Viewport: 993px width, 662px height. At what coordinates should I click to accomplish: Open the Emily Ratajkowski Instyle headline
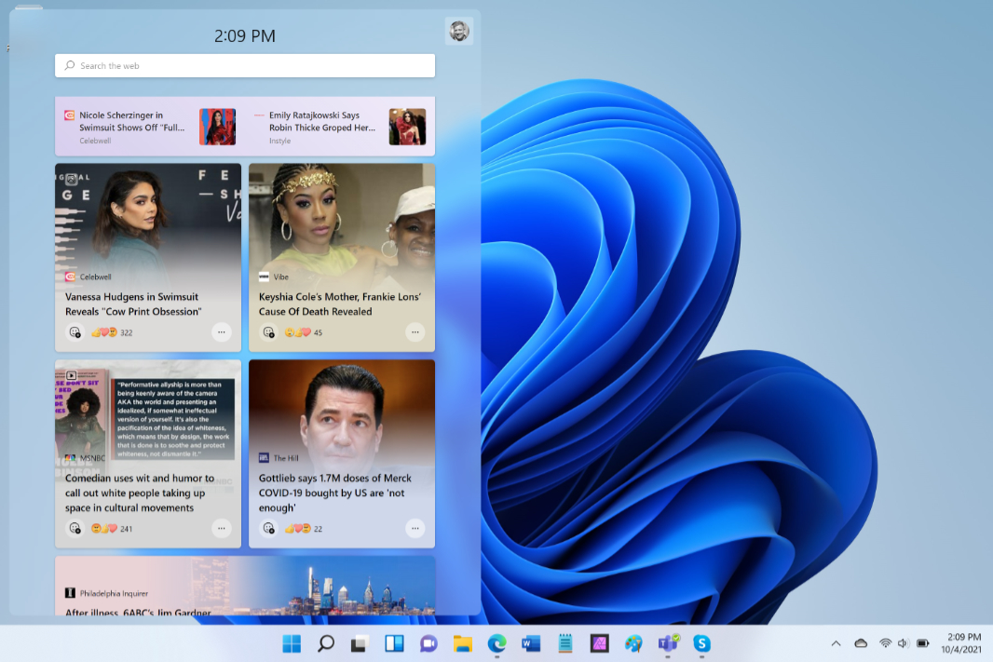click(321, 122)
